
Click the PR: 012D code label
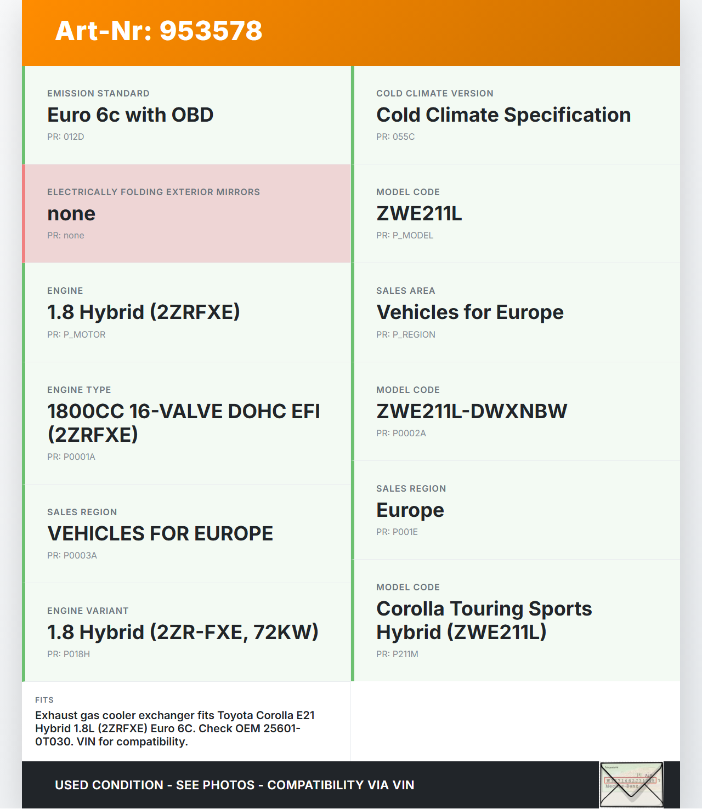click(x=66, y=137)
